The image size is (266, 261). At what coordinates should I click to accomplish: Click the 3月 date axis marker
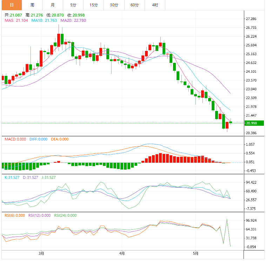(41, 254)
